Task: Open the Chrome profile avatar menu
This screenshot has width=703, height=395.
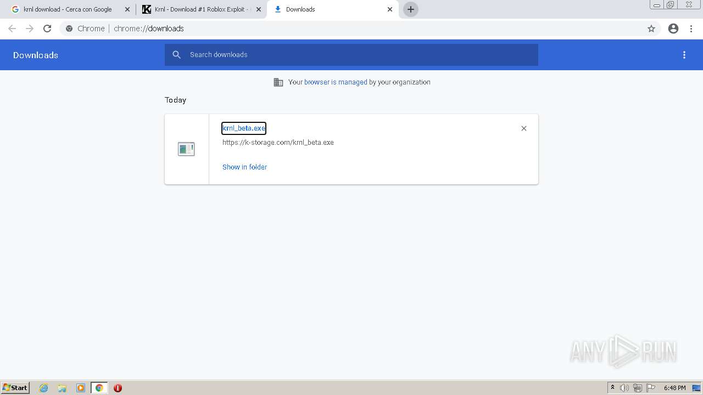Action: tap(673, 29)
